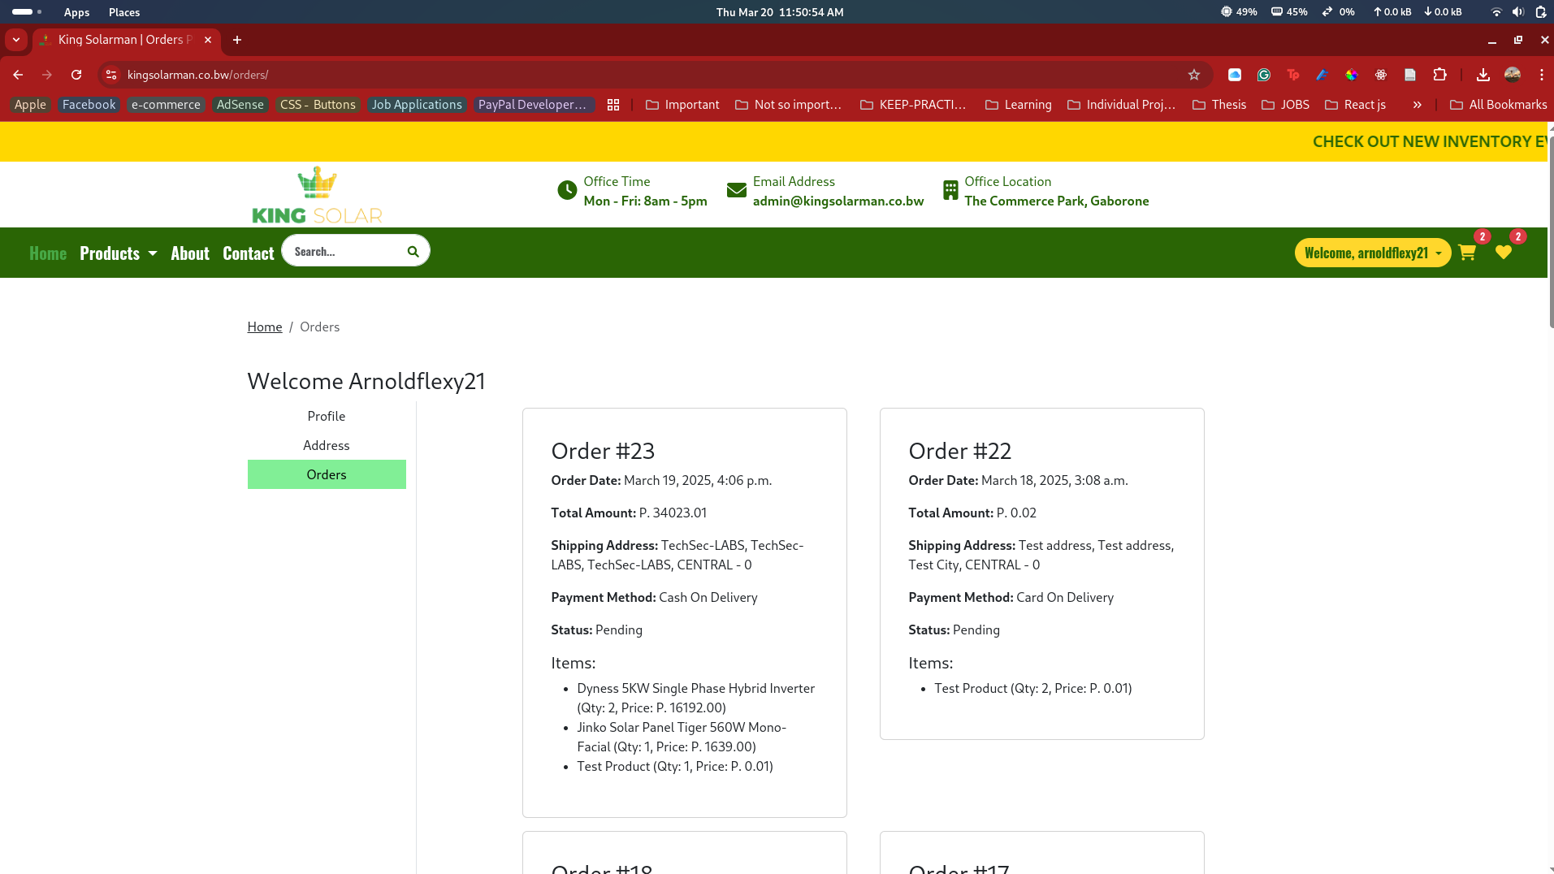The width and height of the screenshot is (1554, 874).
Task: Click into the Search input field
Action: (345, 252)
